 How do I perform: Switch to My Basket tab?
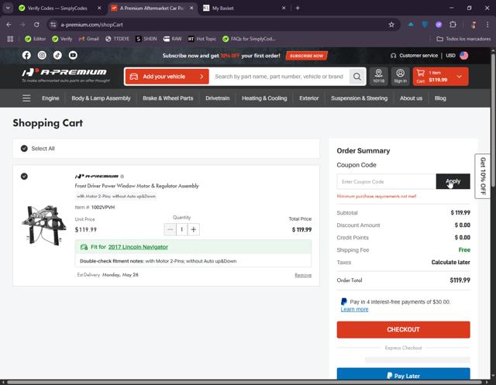[x=222, y=9]
